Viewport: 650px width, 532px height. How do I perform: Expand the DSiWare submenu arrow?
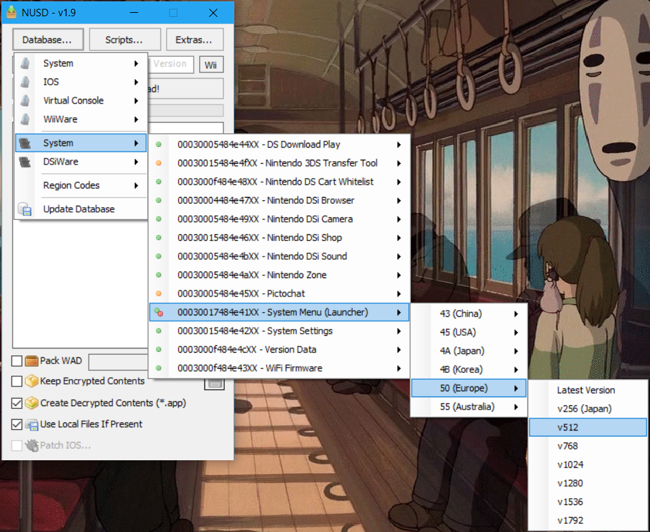tap(136, 162)
